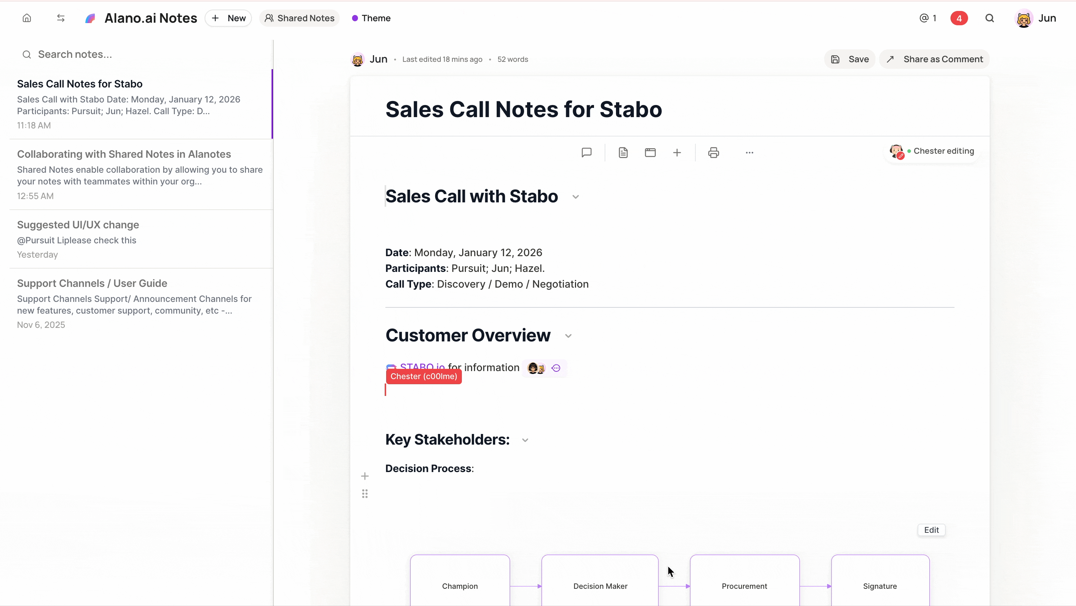Click Share as Comment button
1076x606 pixels.
(x=934, y=59)
